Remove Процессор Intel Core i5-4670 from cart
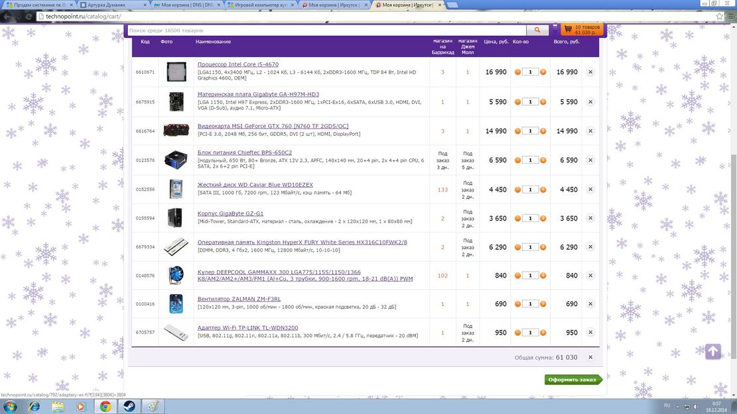Viewport: 737px width, 414px height. (590, 72)
